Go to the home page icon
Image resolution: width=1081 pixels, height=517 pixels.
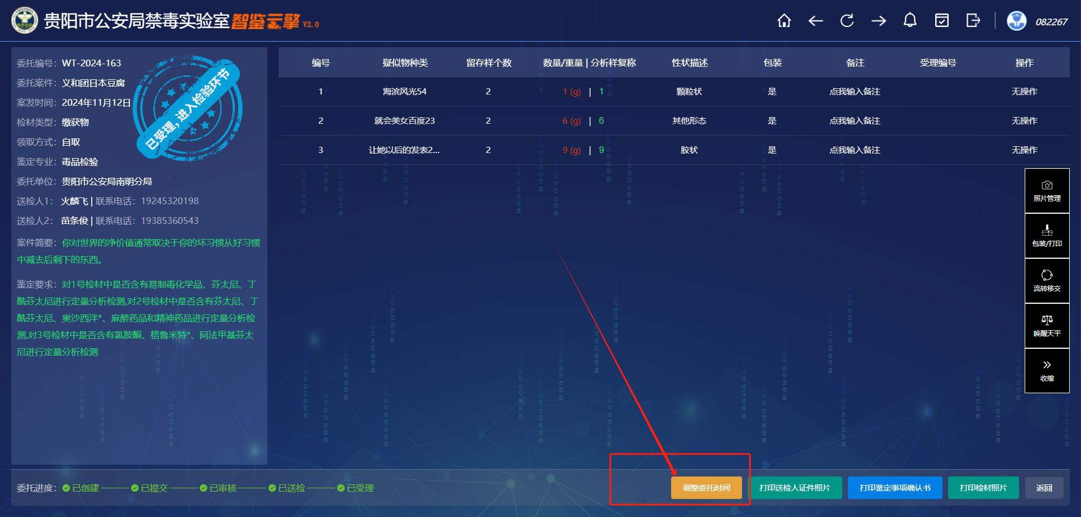784,21
